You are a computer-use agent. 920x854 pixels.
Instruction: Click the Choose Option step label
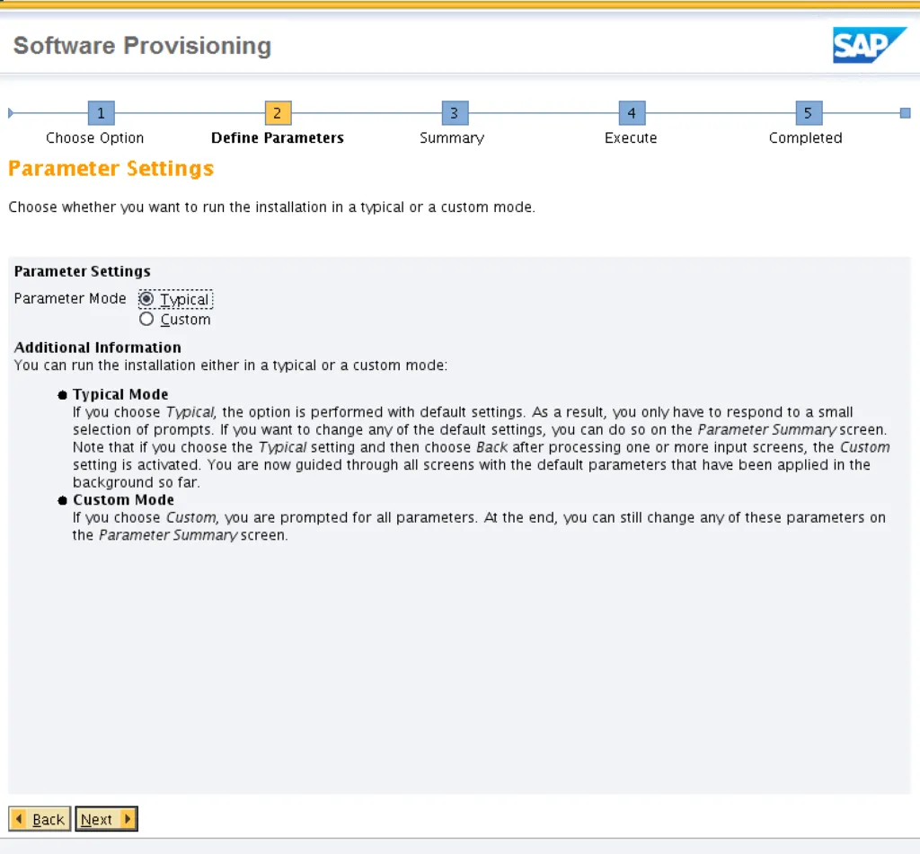pos(94,138)
